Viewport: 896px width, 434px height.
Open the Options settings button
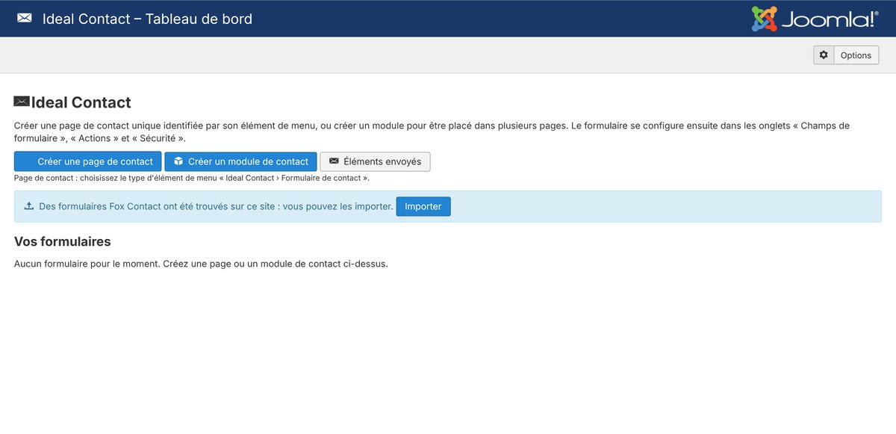tap(846, 55)
